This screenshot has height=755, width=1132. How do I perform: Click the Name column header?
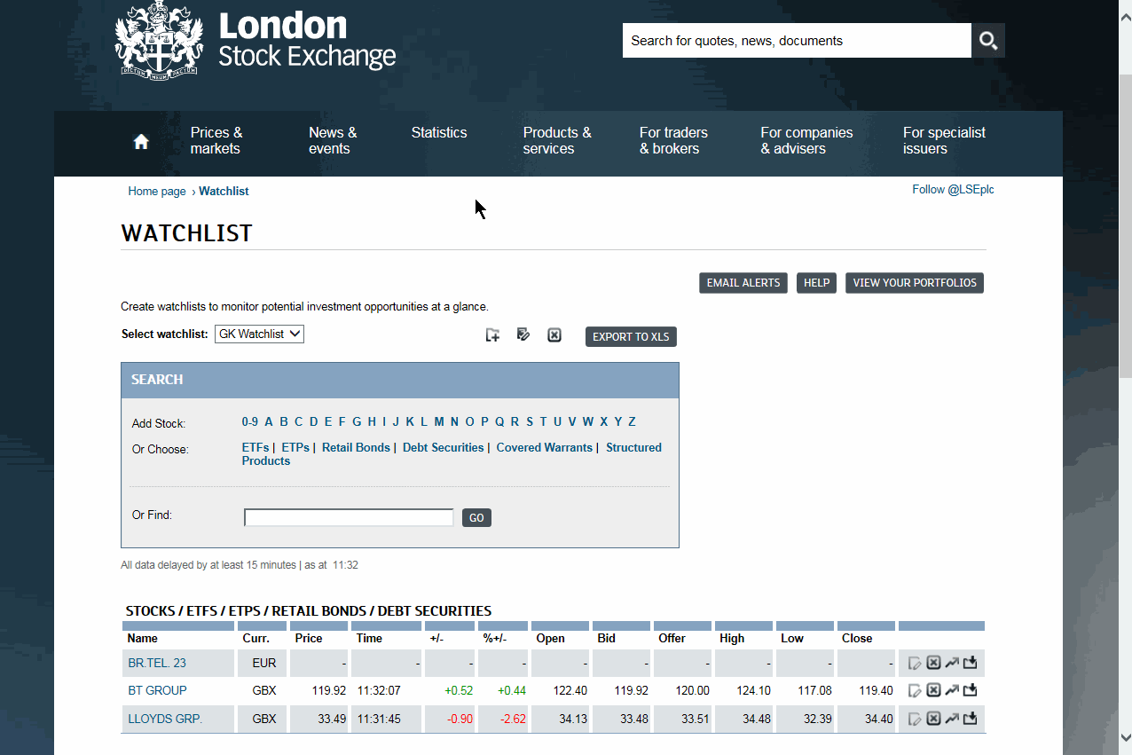142,638
